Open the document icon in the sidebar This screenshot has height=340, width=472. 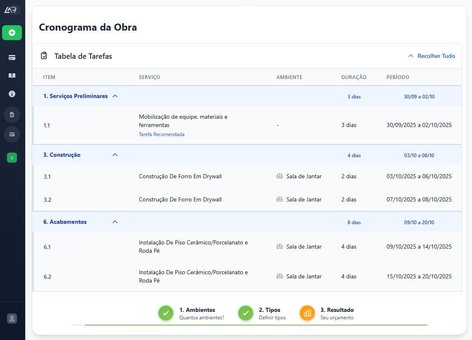[12, 114]
